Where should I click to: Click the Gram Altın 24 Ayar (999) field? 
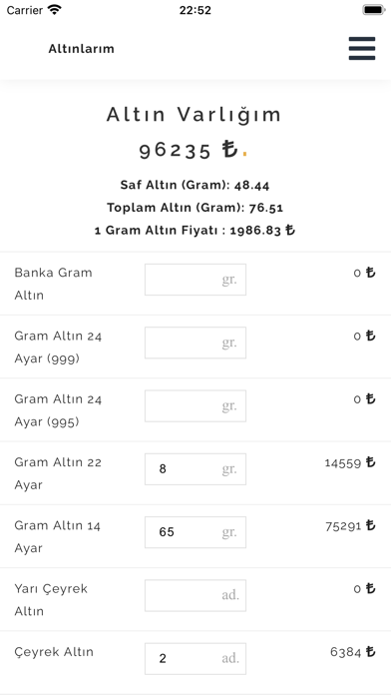[195, 343]
